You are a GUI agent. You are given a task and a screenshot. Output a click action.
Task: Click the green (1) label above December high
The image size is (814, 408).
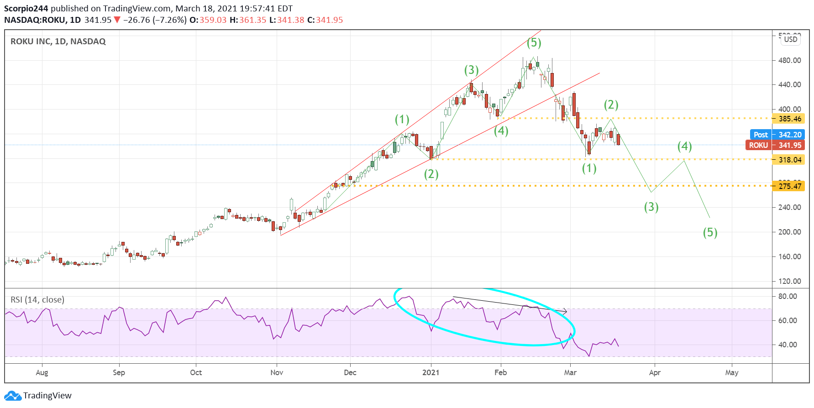tap(402, 120)
